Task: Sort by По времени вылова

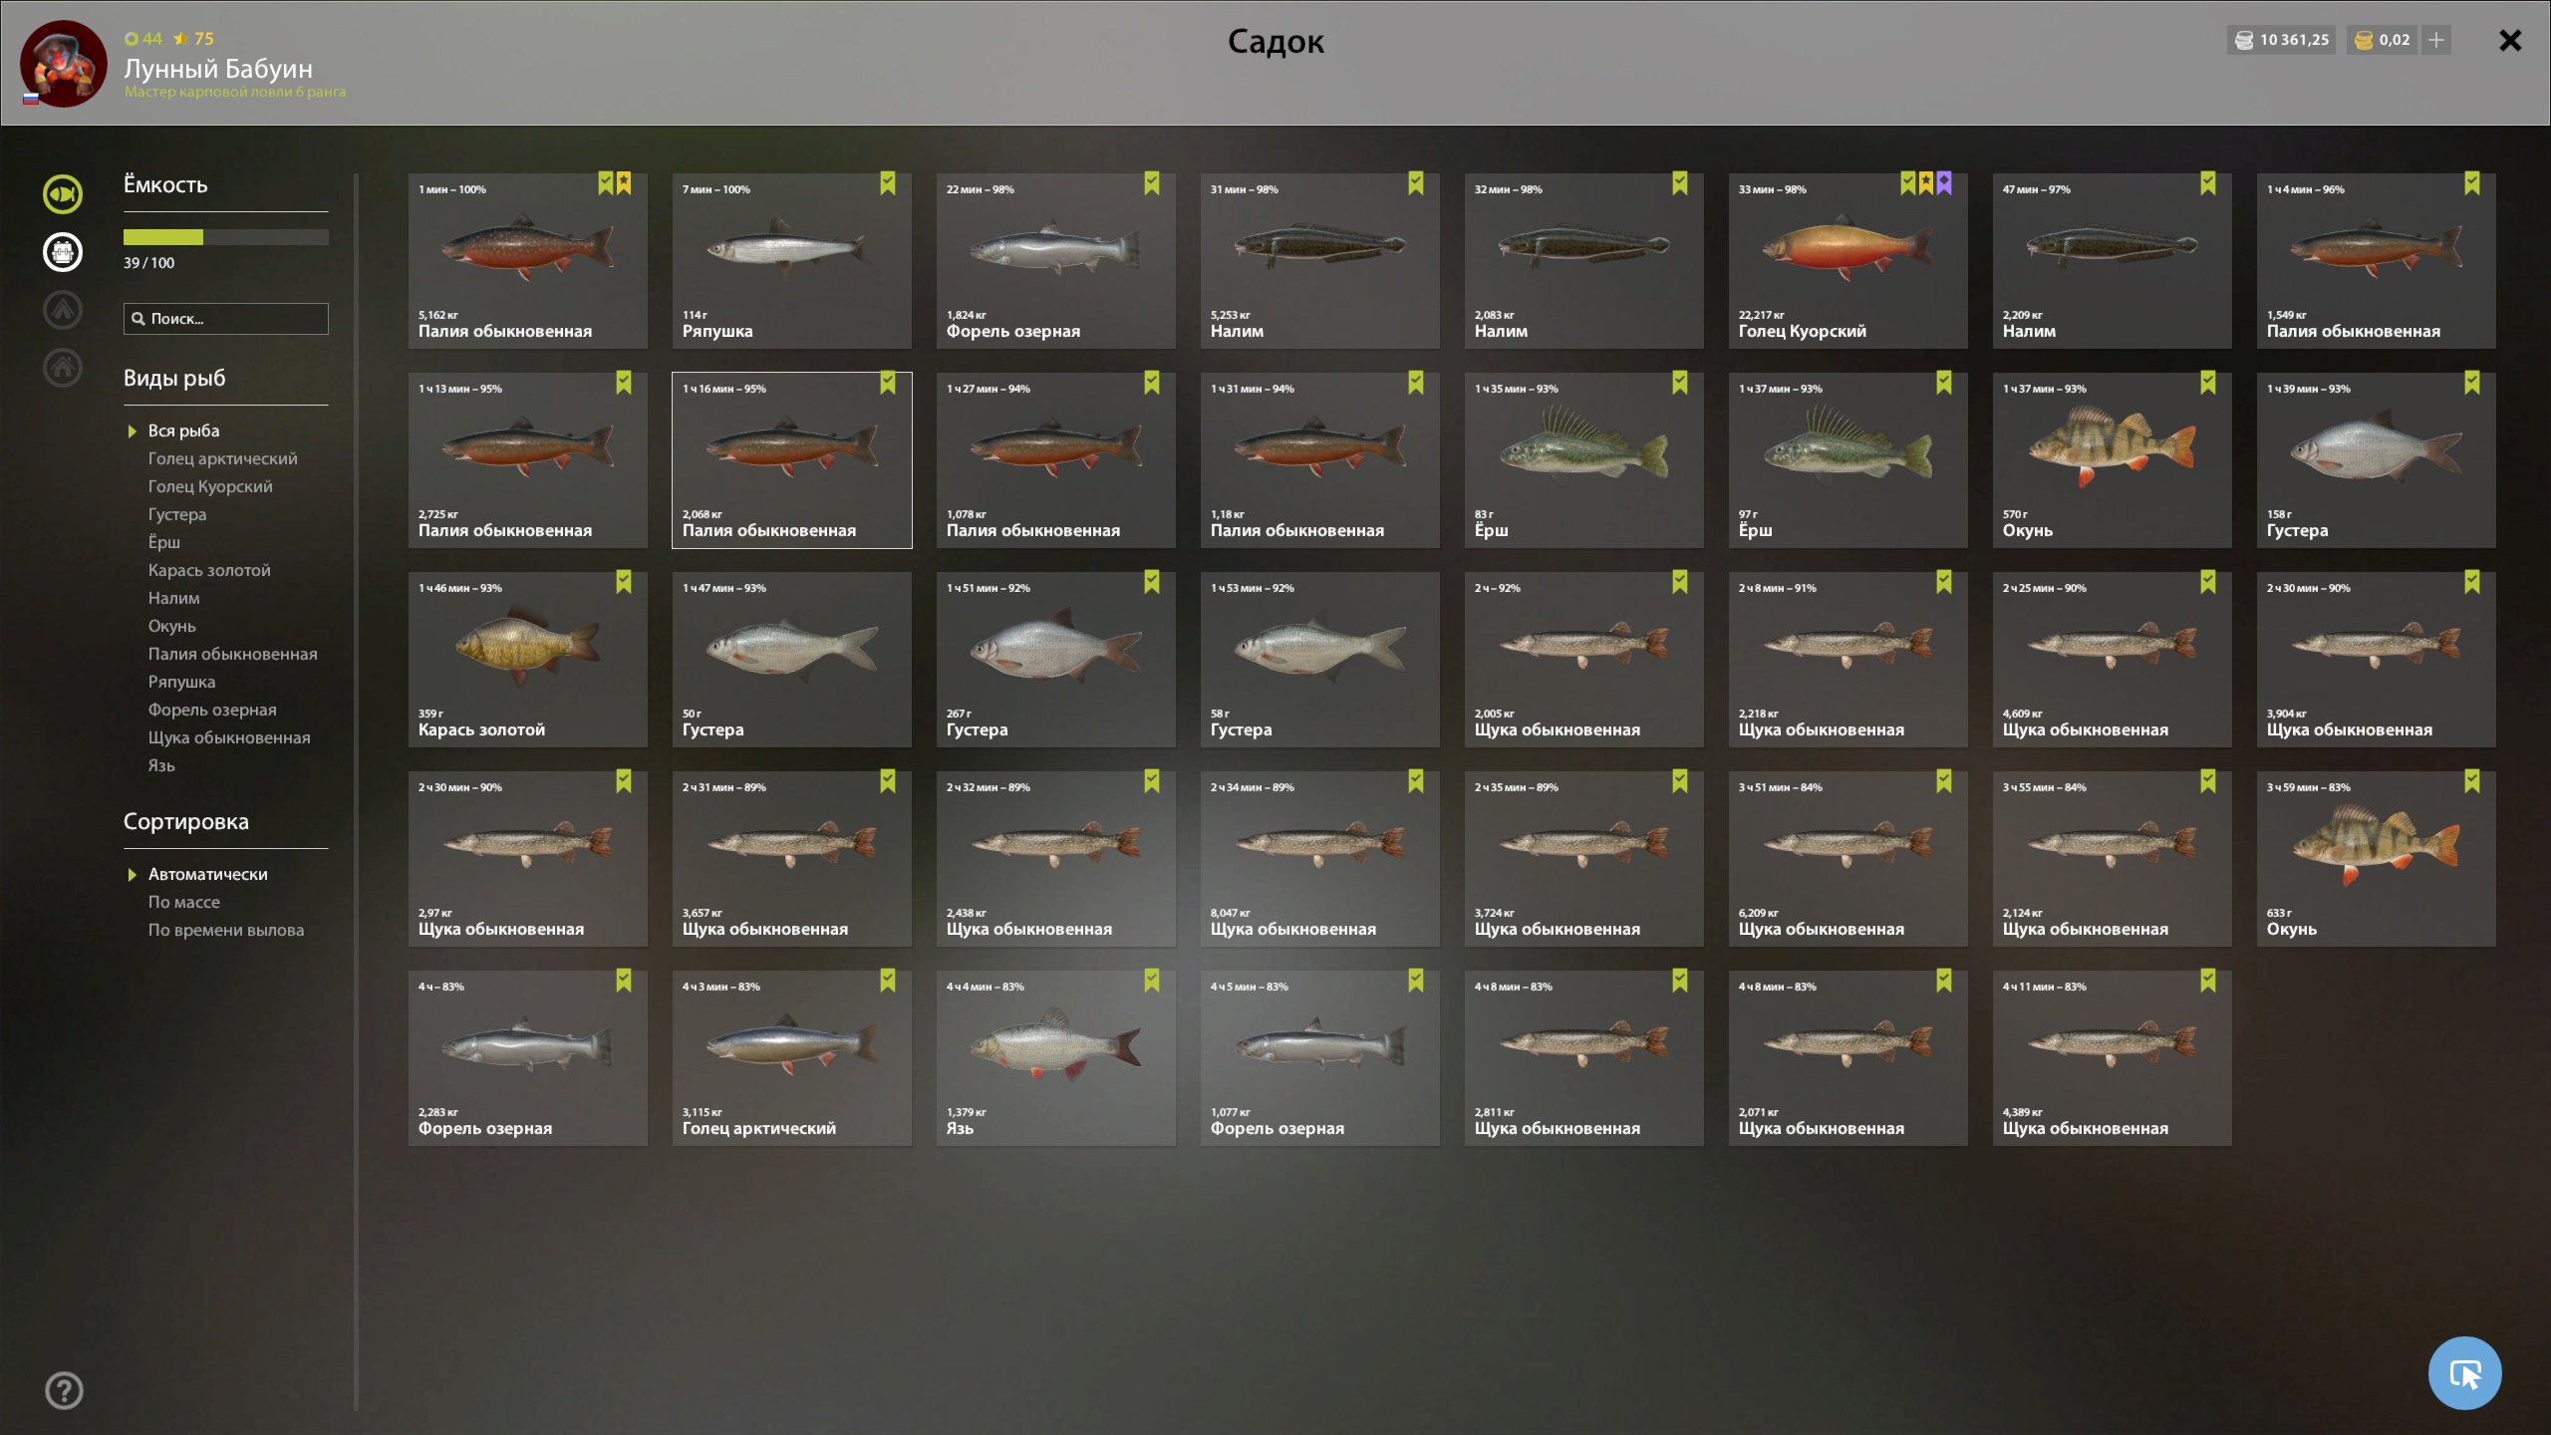Action: 226,930
